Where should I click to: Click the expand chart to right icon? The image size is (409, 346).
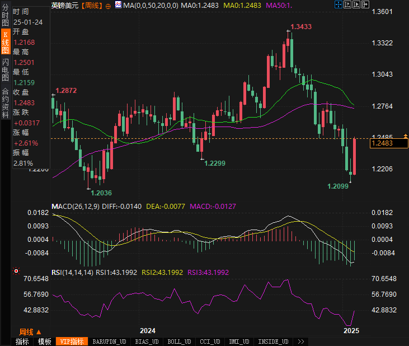tap(365, 4)
